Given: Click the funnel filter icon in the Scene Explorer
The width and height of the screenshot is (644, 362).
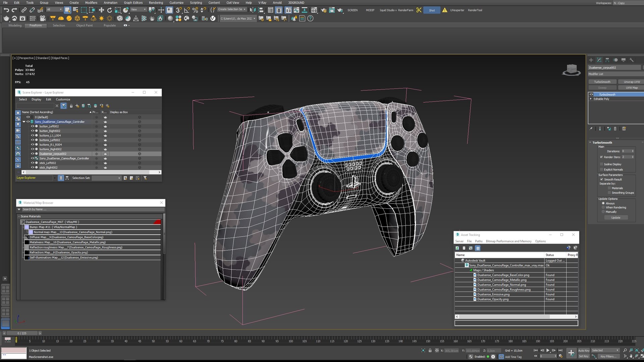Looking at the screenshot, I should (x=64, y=106).
